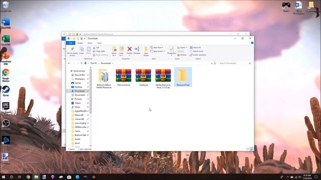
Task: Select Bedrock Edition Vanilla Resources folder
Action: pos(104,78)
